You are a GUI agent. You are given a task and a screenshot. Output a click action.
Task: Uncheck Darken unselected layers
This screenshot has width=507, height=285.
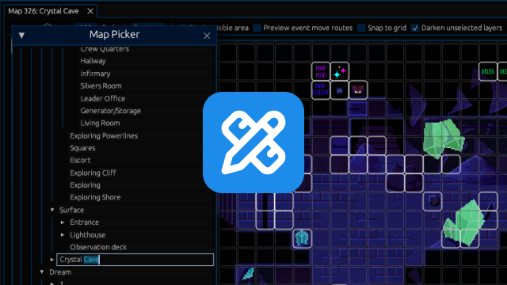click(415, 28)
